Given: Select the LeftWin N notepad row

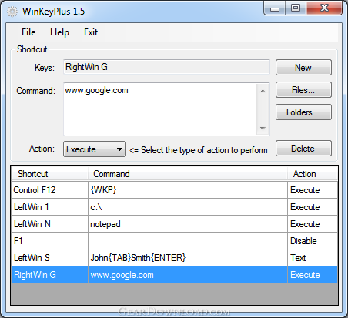Looking at the screenshot, I should pyautogui.click(x=174, y=224).
